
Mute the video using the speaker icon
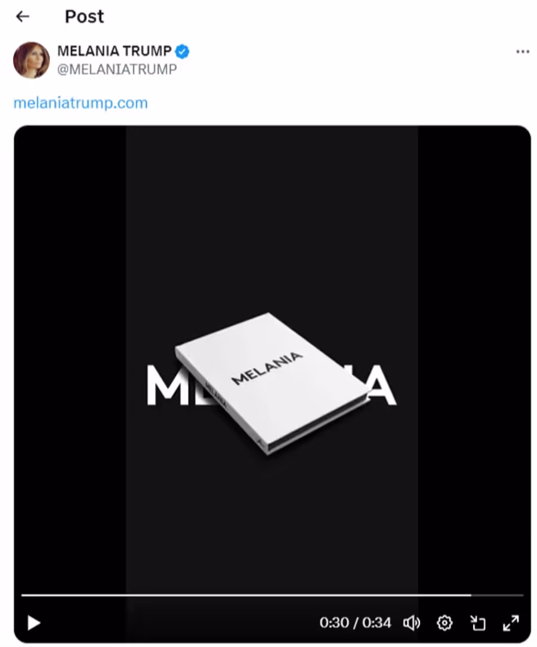pos(411,623)
